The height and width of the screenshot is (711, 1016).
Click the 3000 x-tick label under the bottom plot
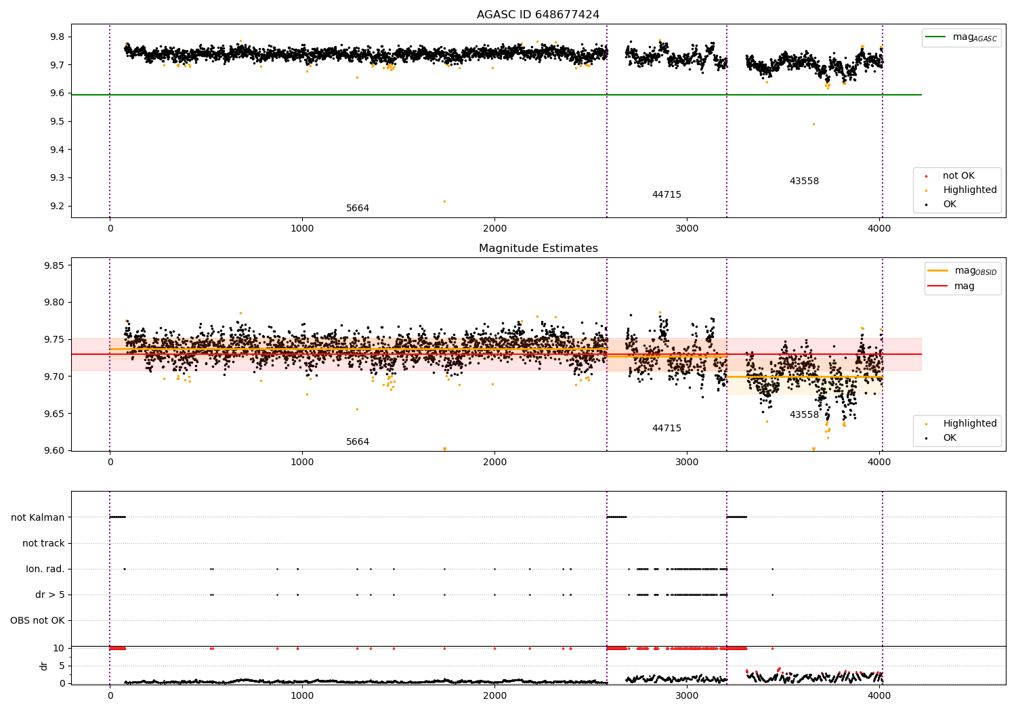tap(687, 695)
